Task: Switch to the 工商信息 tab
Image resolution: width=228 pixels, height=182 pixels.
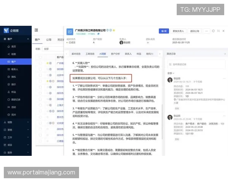Action: (x=90, y=54)
